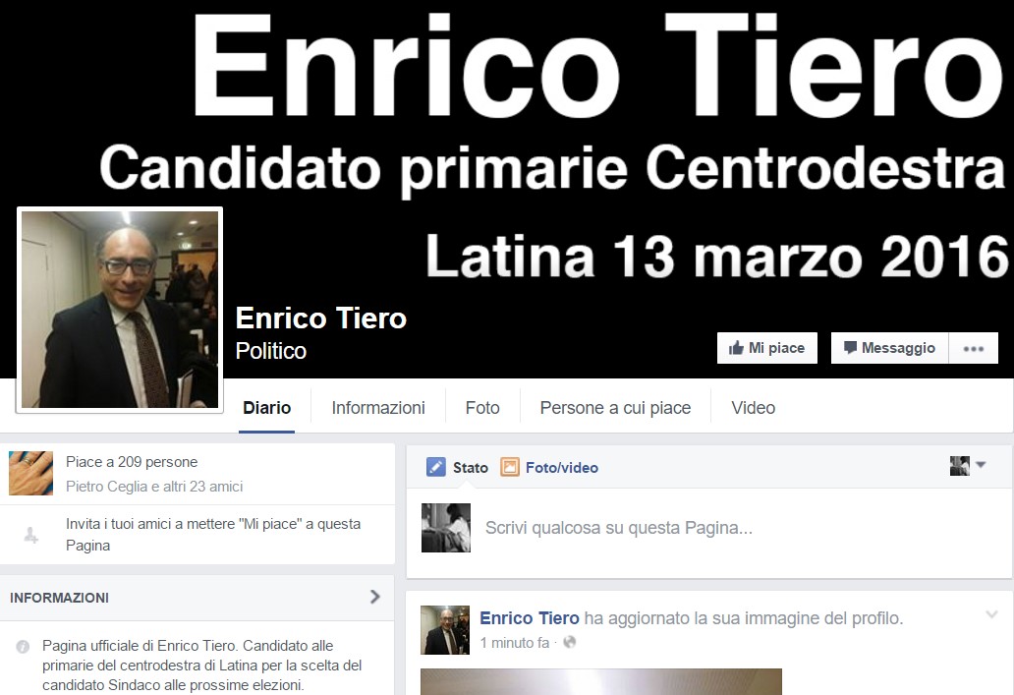Screen dimensions: 1014x695
Task: Click the Foto/video picture icon
Action: [510, 467]
